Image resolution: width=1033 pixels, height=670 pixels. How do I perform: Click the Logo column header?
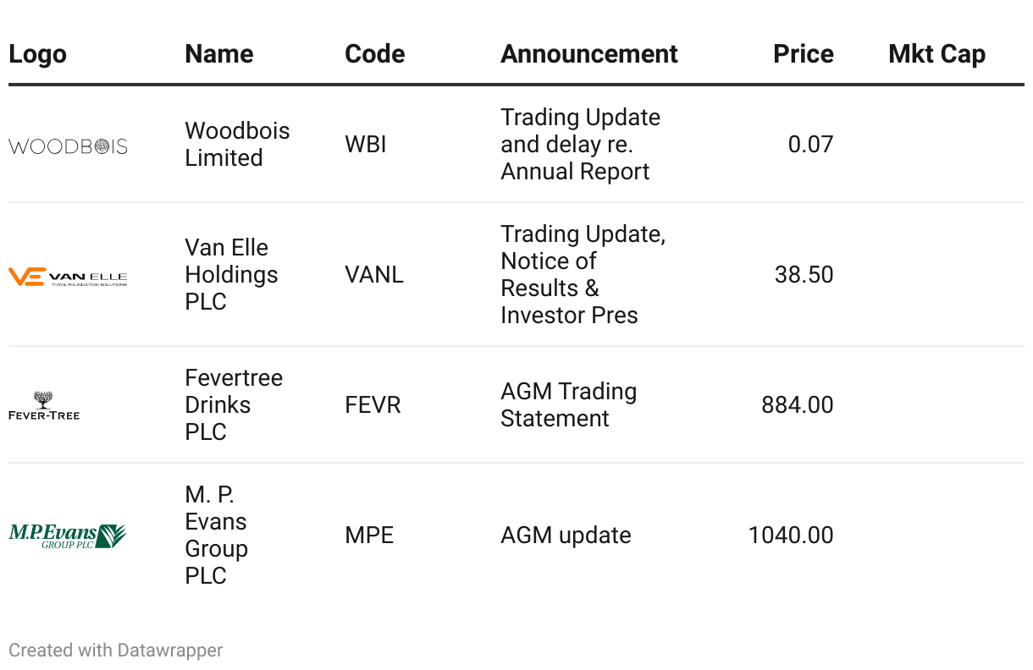37,54
